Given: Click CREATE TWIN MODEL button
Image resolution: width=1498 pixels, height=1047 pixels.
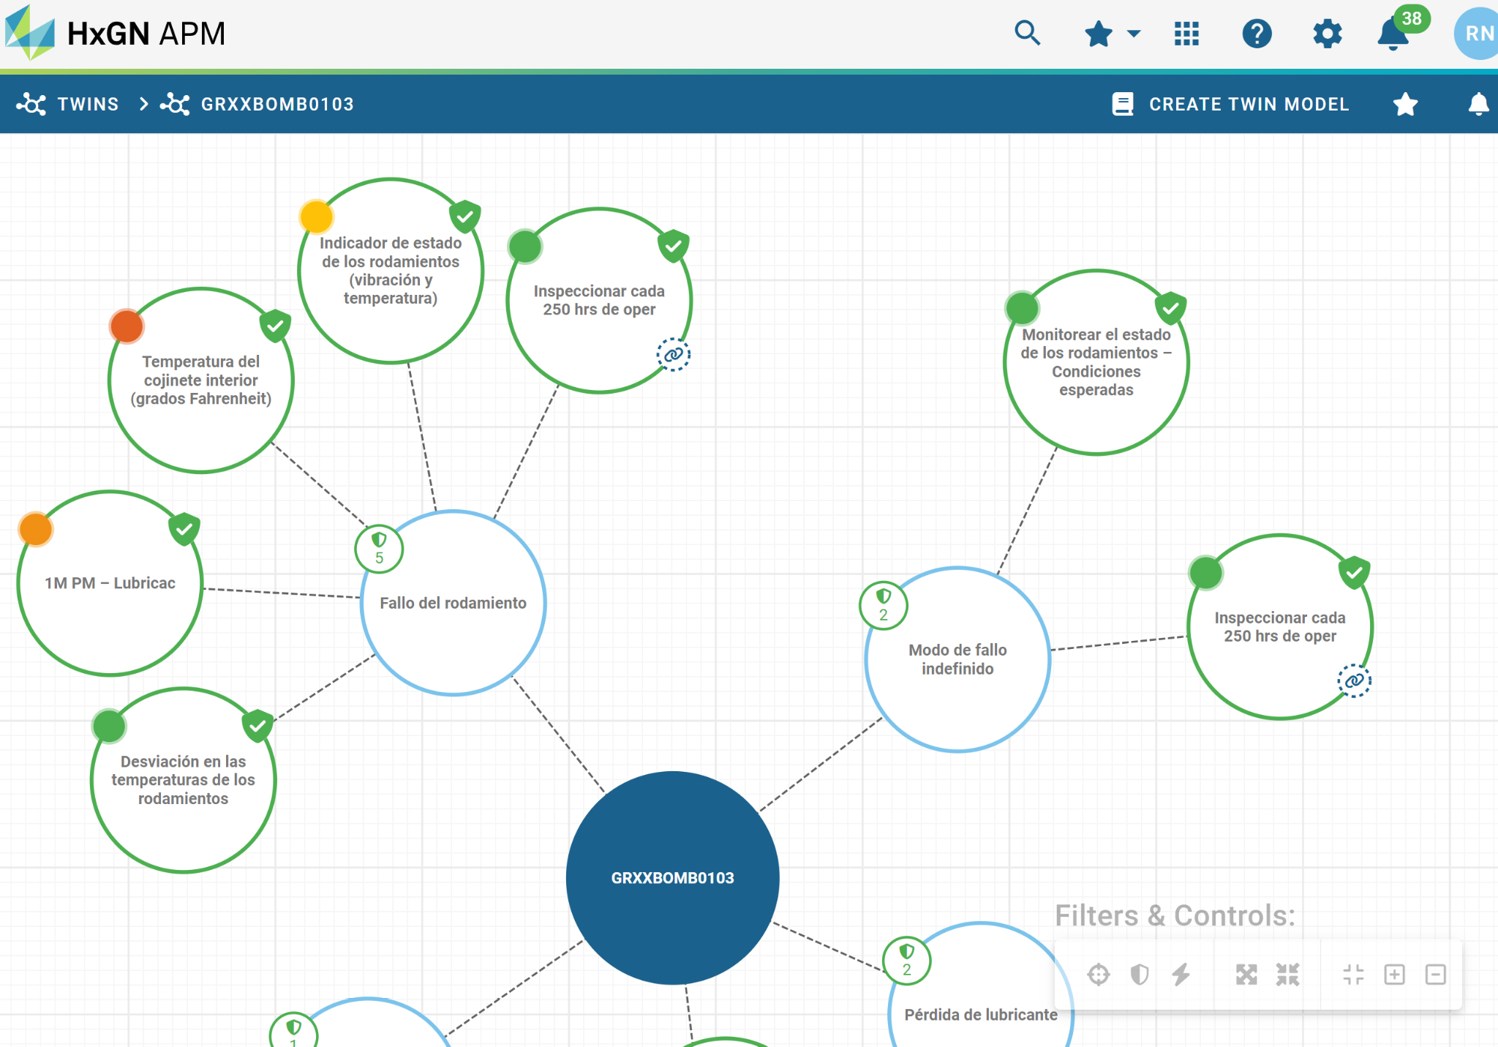Looking at the screenshot, I should click(x=1230, y=104).
